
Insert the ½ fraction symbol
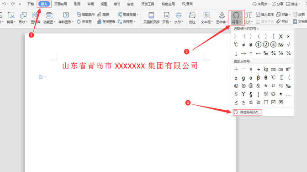click(281, 53)
